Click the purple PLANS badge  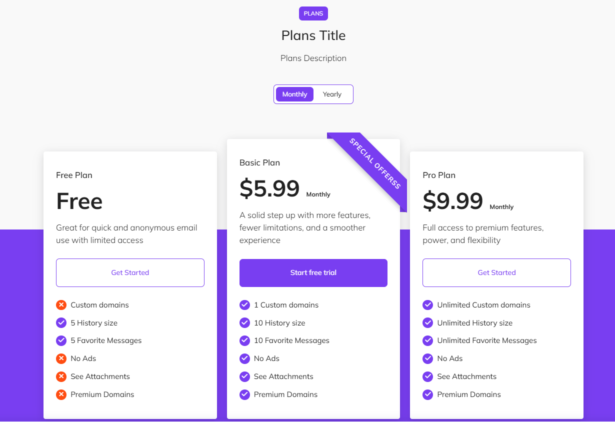pyautogui.click(x=313, y=13)
